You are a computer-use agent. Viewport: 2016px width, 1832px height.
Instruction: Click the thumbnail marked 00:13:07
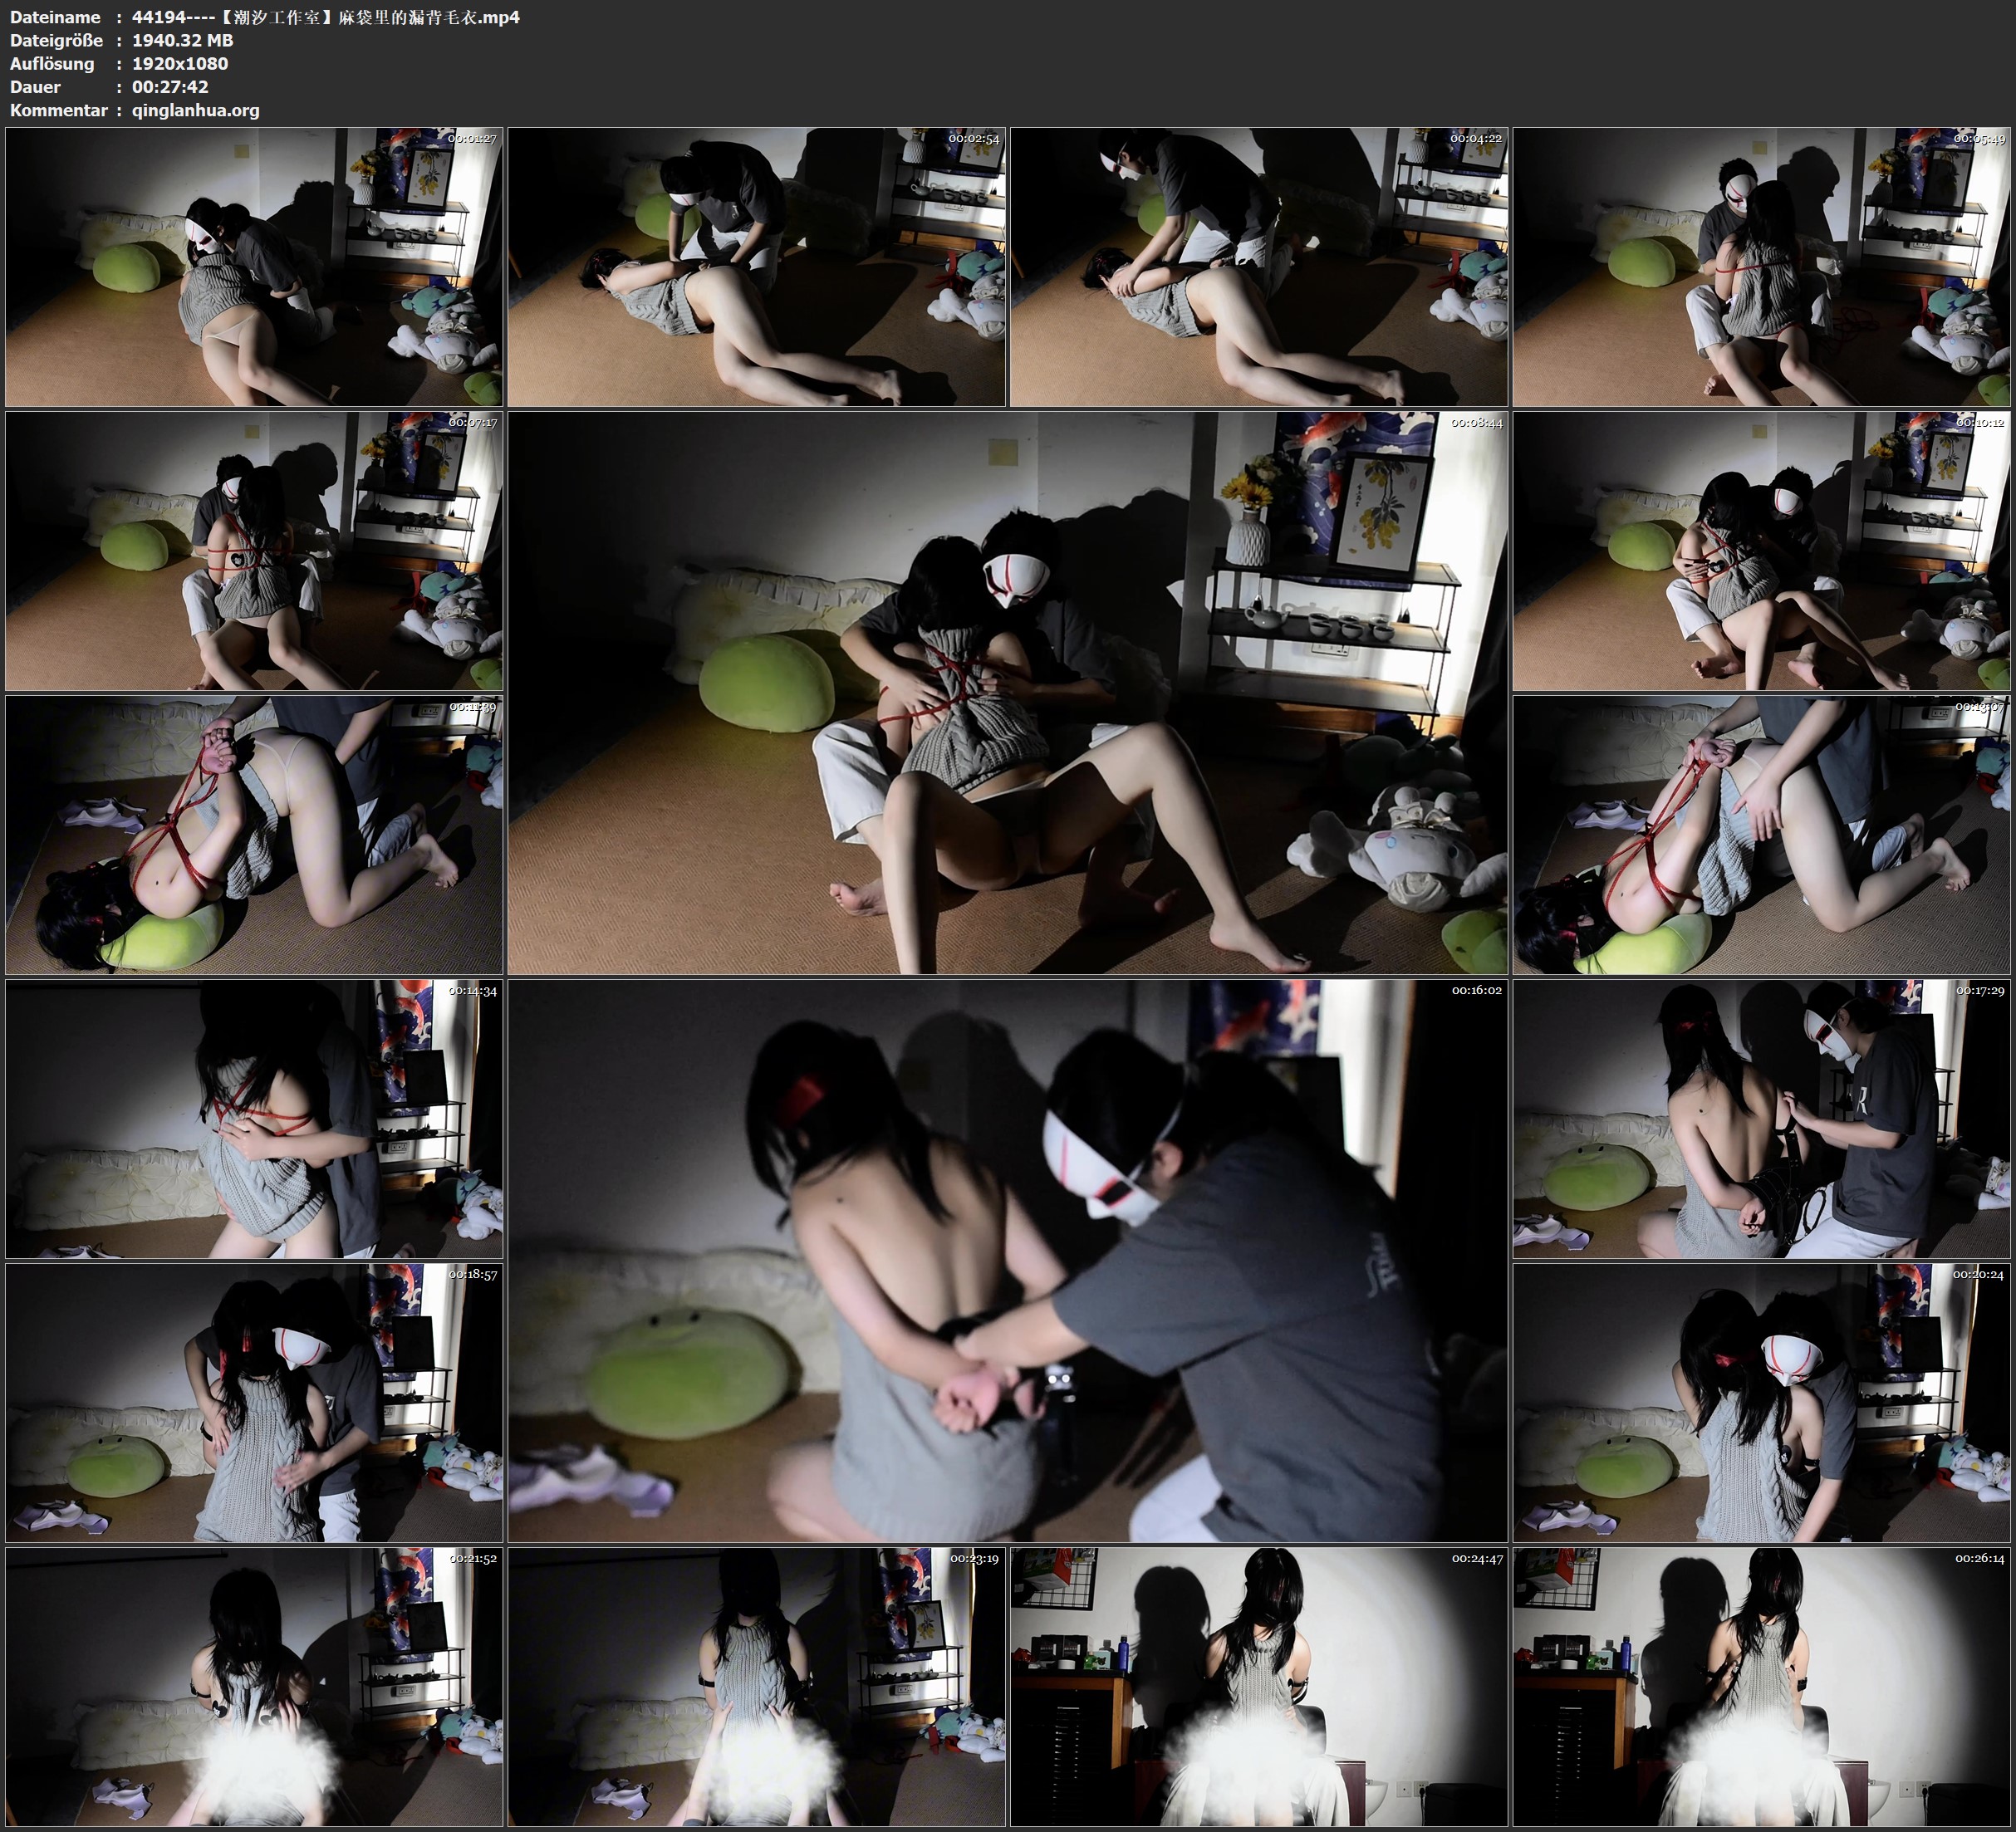(1760, 835)
